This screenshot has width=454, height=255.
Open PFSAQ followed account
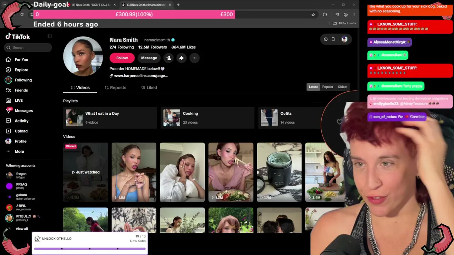(21, 186)
